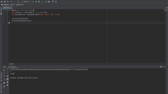Print console output with printer icon
The image size is (168, 94).
point(7,82)
